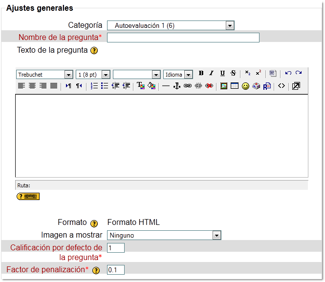Insert an image using the image icon
The height and width of the screenshot is (282, 325).
pos(224,86)
